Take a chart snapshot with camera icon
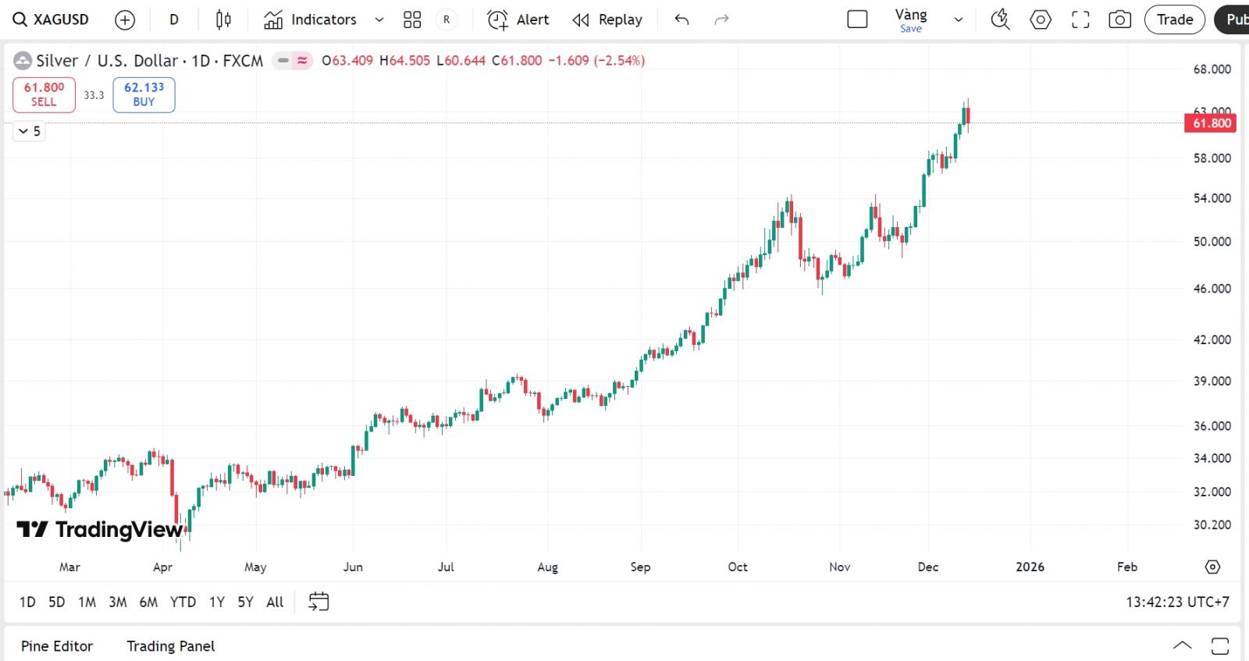 click(x=1119, y=20)
